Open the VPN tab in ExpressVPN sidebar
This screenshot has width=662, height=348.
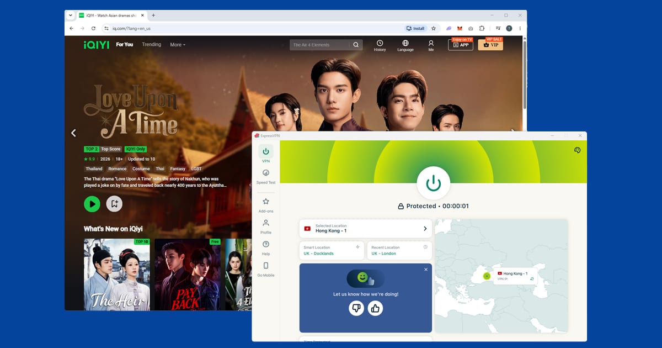(x=266, y=154)
